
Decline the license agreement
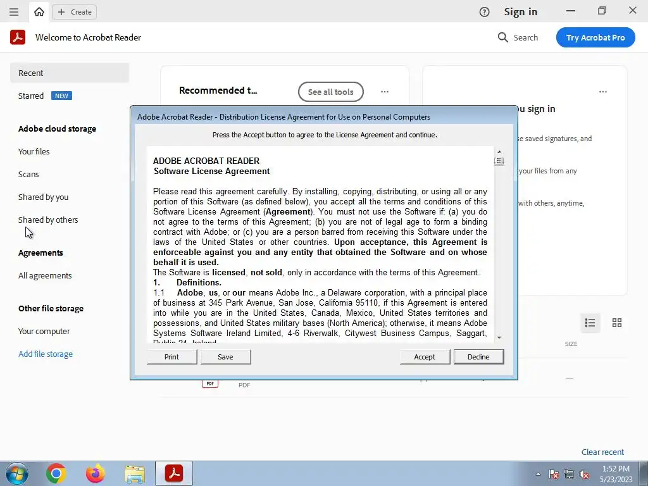(478, 357)
